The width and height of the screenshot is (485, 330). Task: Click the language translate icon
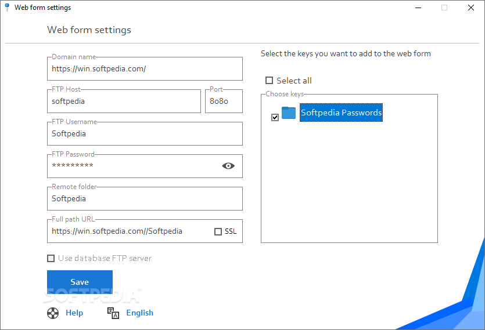click(x=113, y=313)
